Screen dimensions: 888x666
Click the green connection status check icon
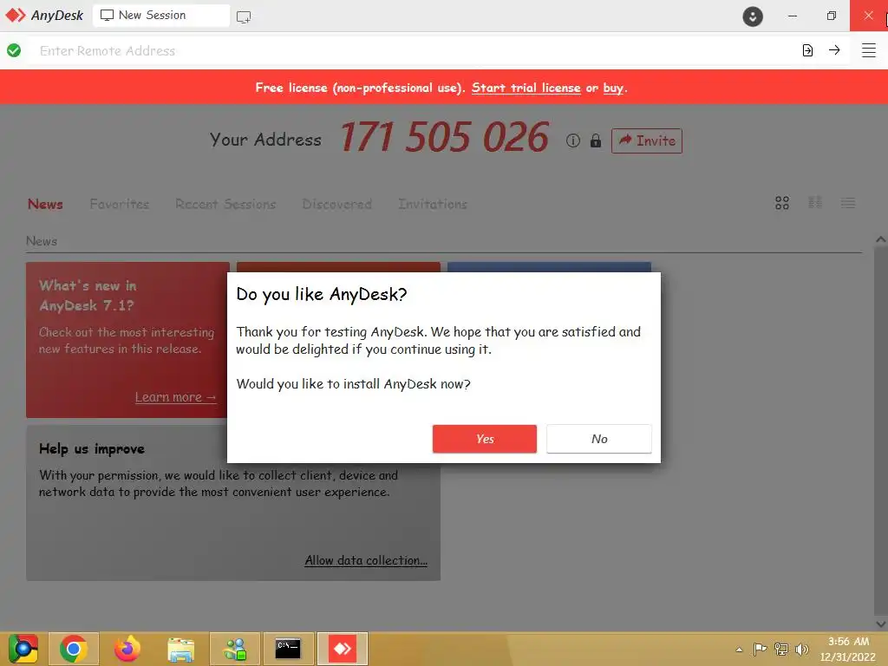click(14, 50)
